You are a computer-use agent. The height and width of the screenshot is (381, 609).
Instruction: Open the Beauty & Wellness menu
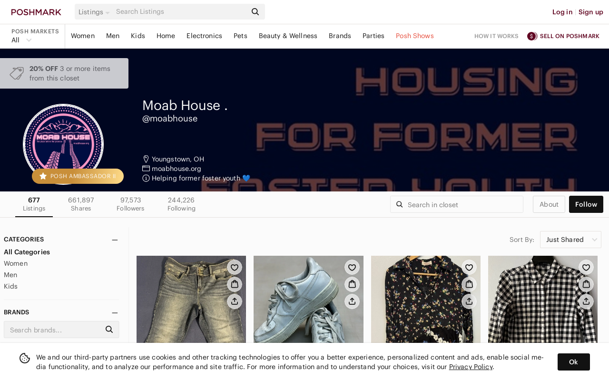288,36
